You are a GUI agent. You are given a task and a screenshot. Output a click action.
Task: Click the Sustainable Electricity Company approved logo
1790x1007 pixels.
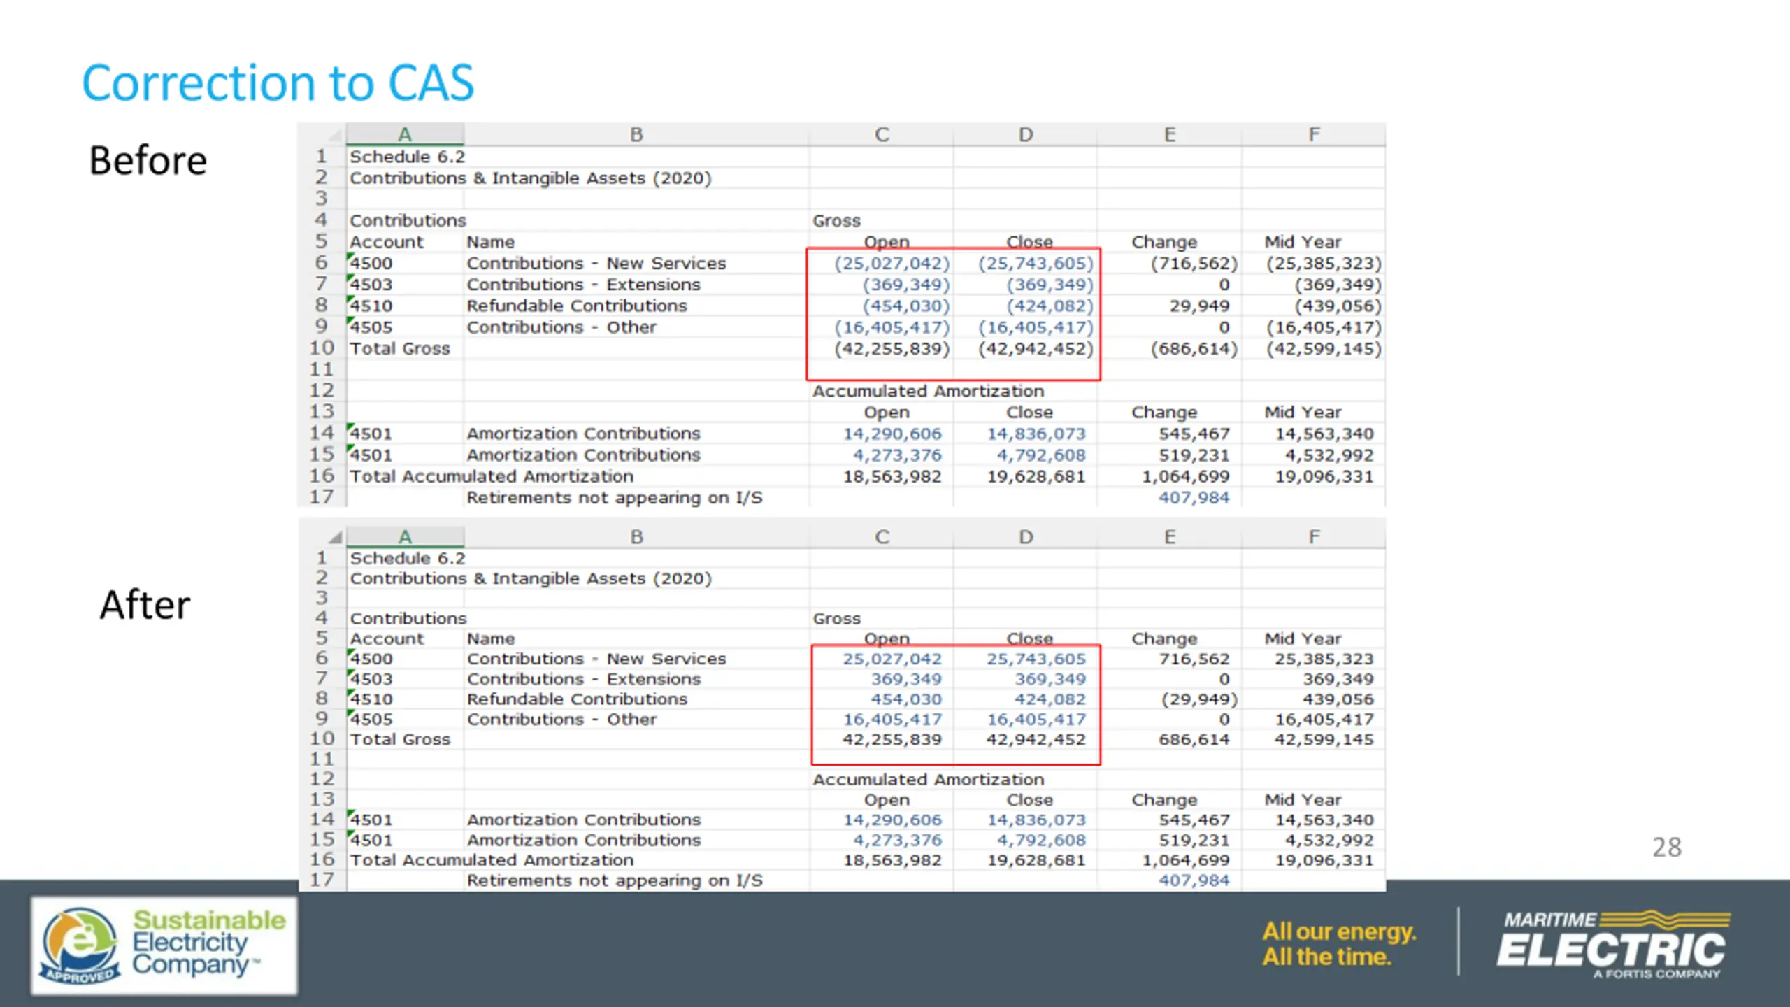[x=164, y=945]
